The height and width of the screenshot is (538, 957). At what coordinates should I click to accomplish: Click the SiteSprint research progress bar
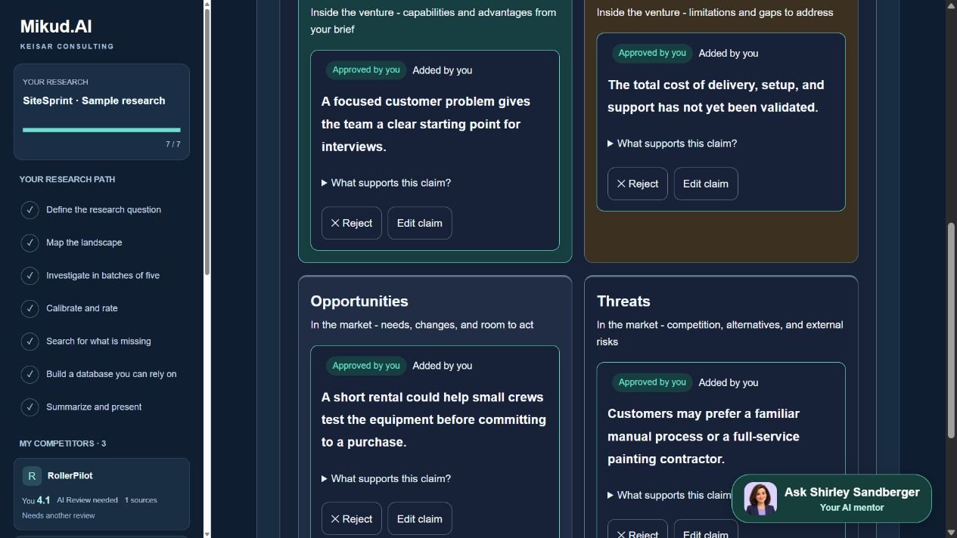[x=101, y=130]
